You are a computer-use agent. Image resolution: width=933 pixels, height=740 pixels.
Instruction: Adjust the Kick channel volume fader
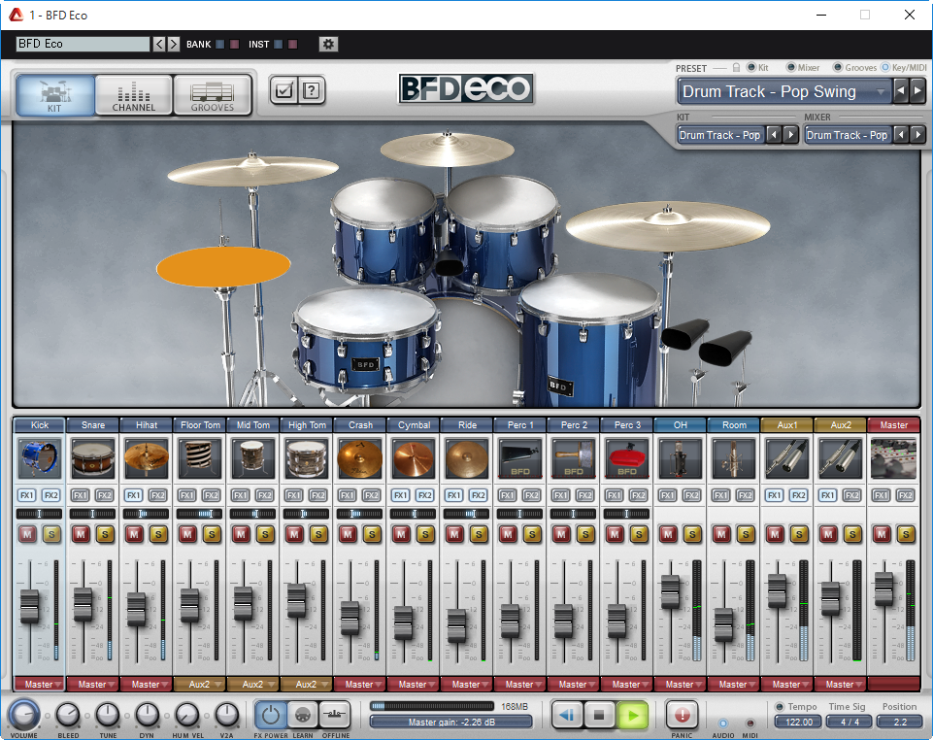[29, 606]
